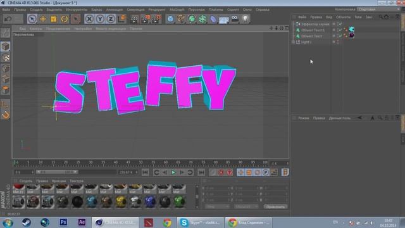405x228 pixels.
Task: Open the Теги menu in Object Manager
Action: coord(358,17)
